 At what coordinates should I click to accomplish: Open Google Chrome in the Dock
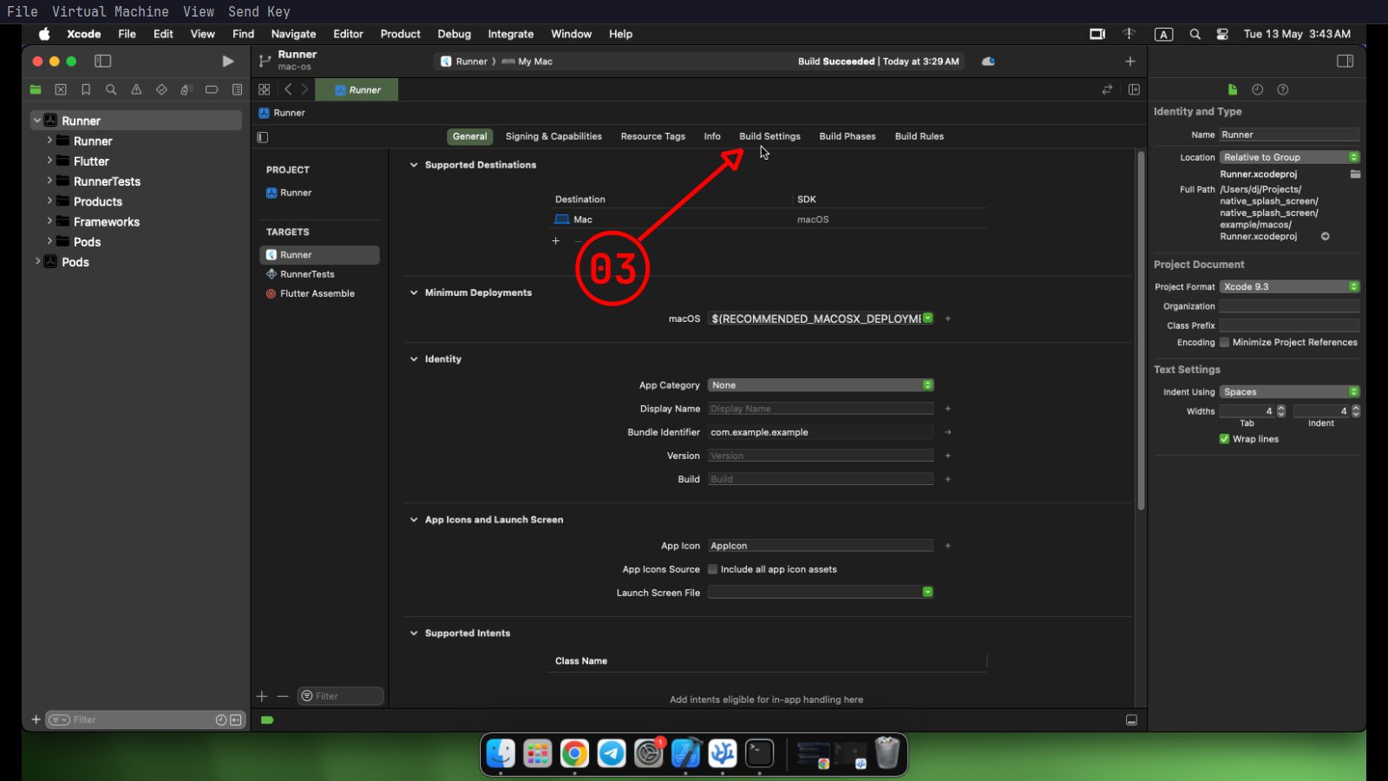(x=574, y=753)
